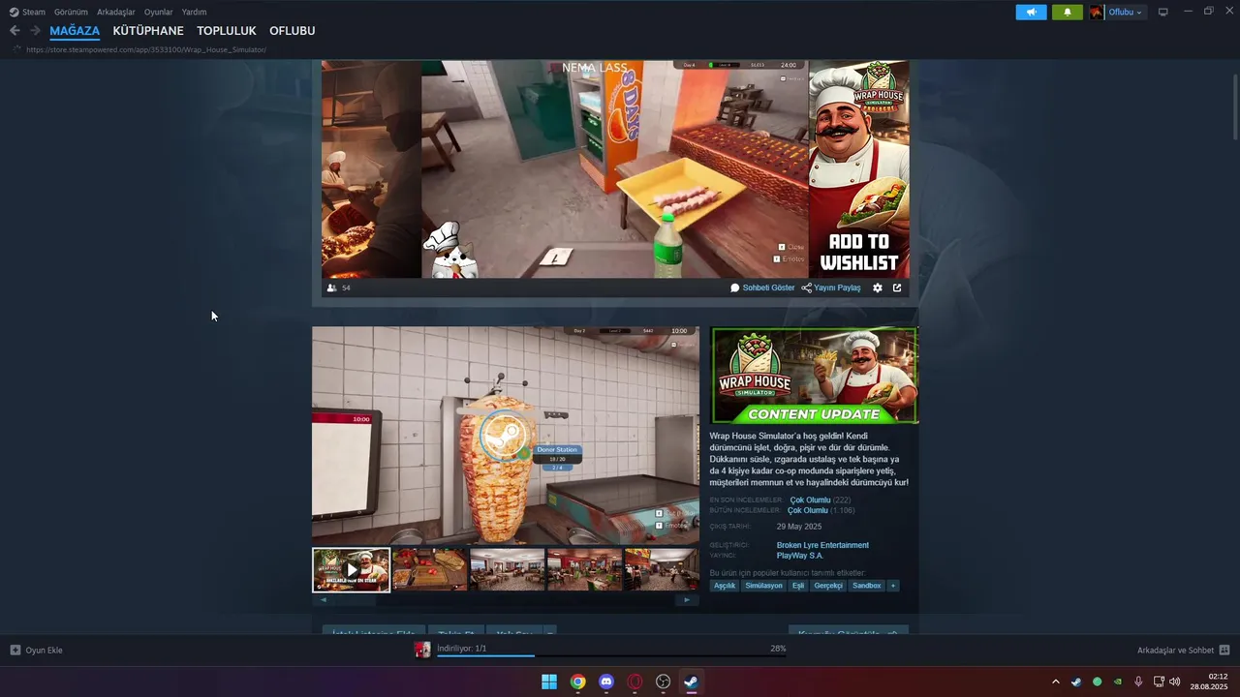This screenshot has width=1240, height=697.
Task: Open Google Chrome from taskbar
Action: tap(577, 682)
